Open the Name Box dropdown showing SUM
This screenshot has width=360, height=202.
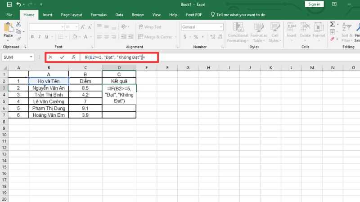(x=31, y=57)
